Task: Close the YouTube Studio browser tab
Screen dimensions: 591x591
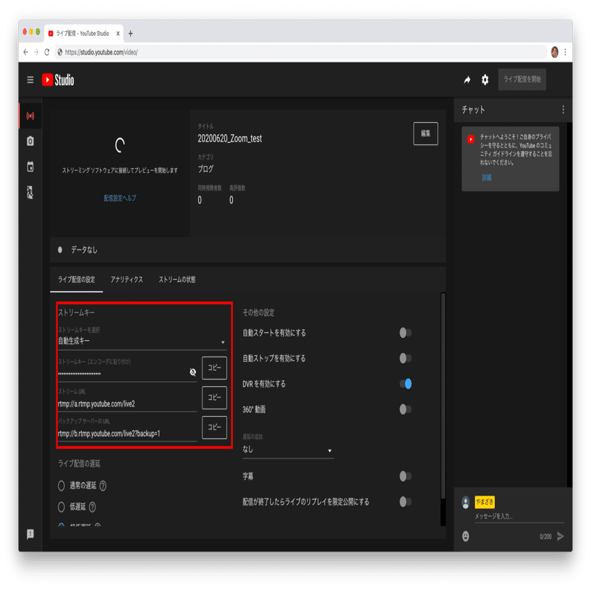Action: pyautogui.click(x=118, y=33)
